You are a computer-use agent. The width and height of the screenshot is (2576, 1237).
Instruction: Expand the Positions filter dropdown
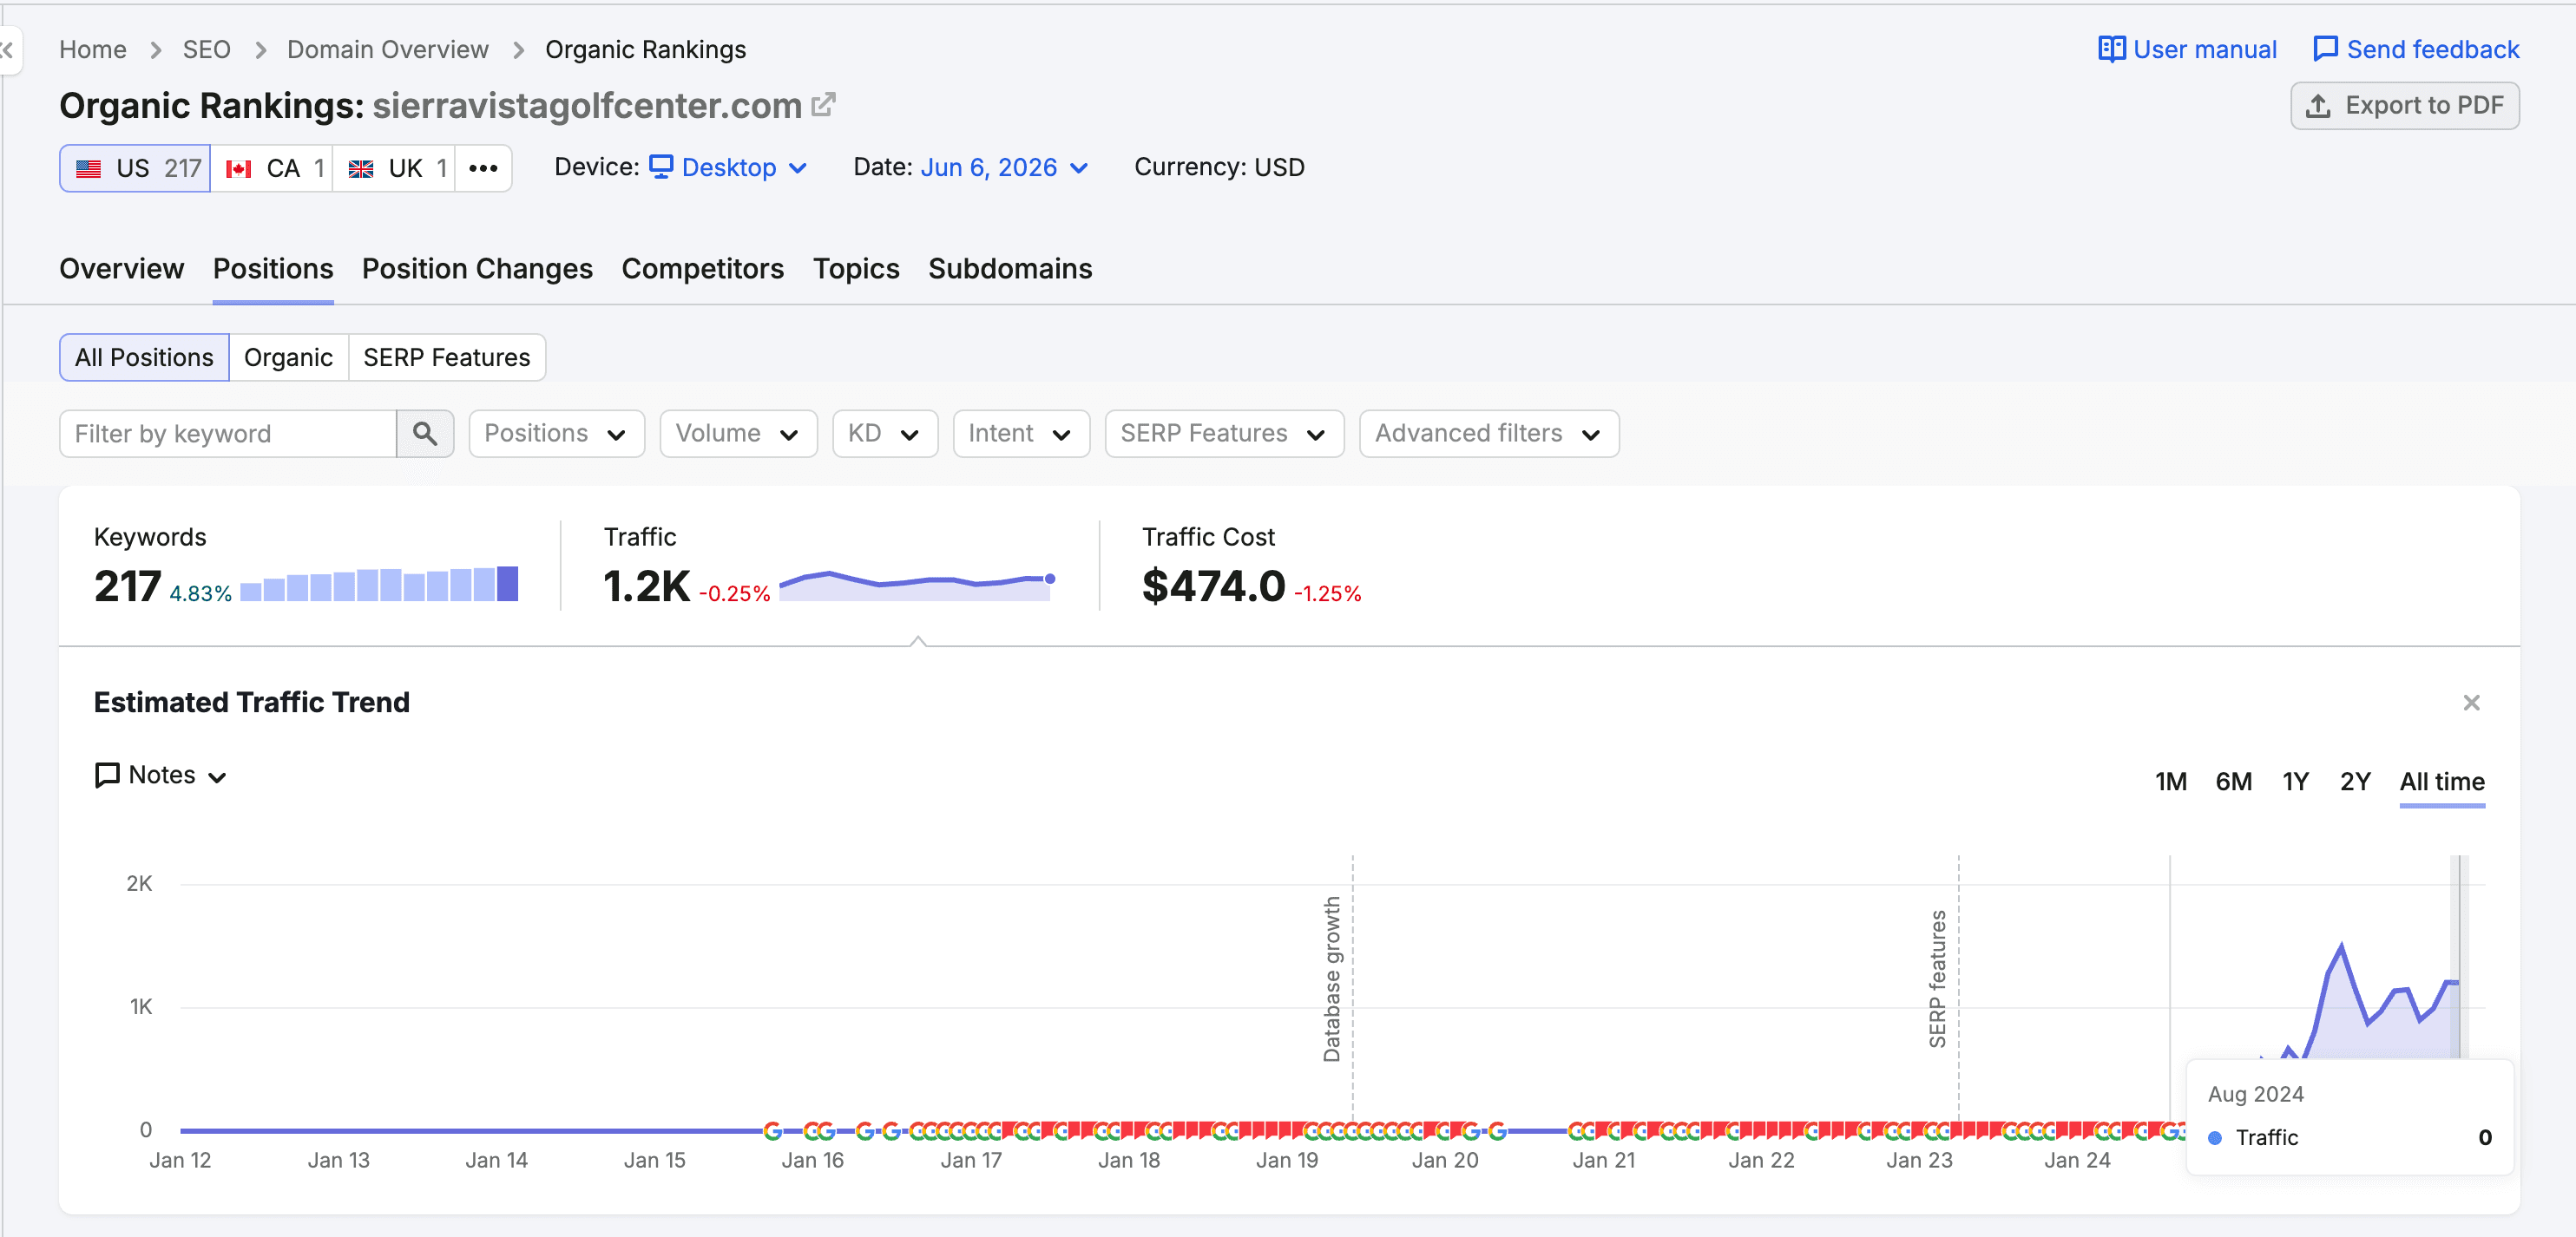[x=556, y=434]
